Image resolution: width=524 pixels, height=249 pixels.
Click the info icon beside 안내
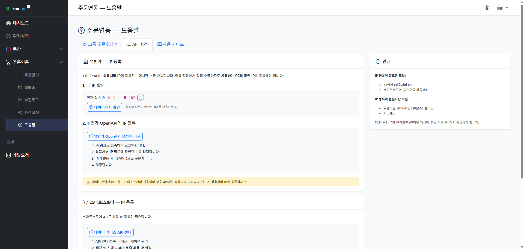click(378, 61)
